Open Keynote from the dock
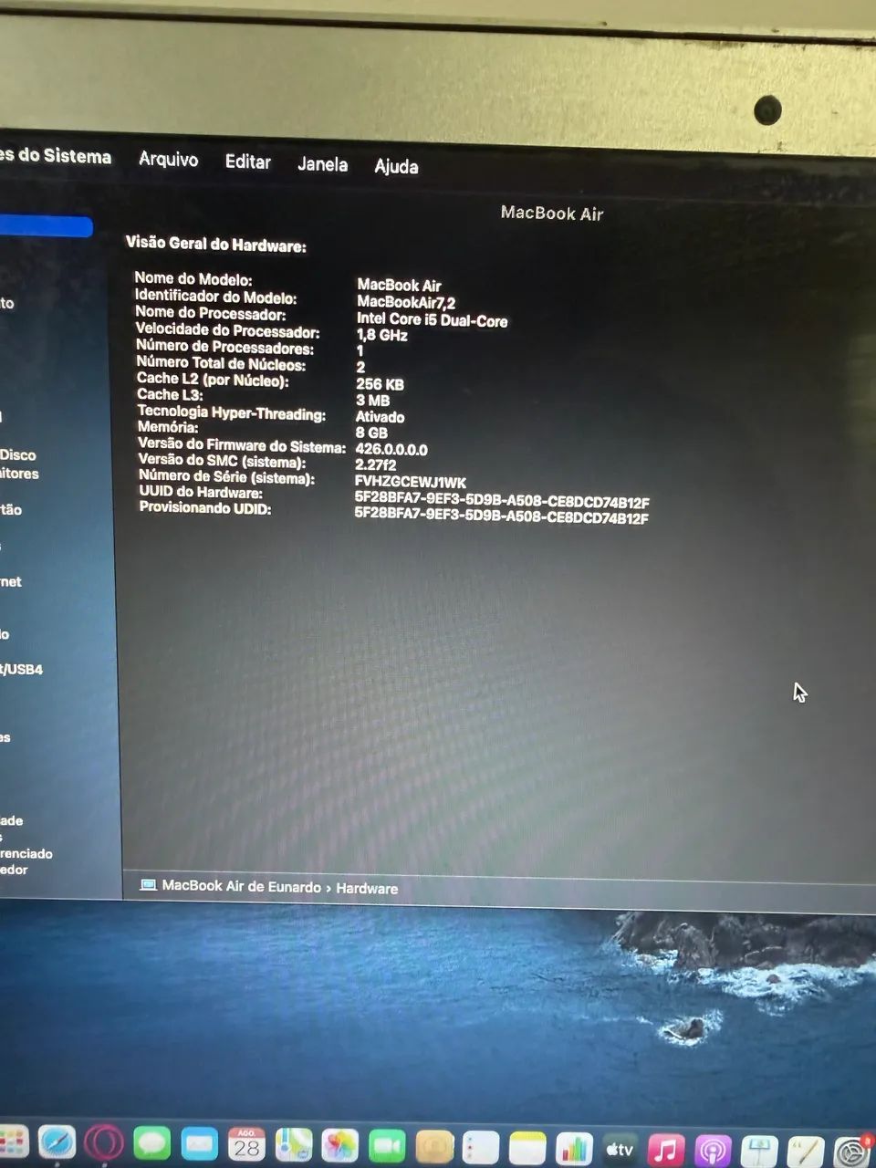876x1168 pixels. [759, 1152]
